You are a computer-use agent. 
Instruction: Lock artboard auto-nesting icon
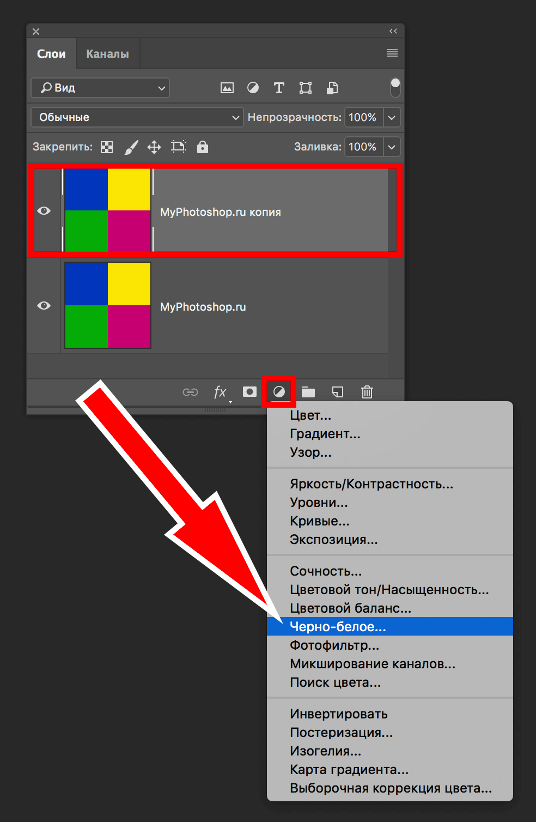179,147
